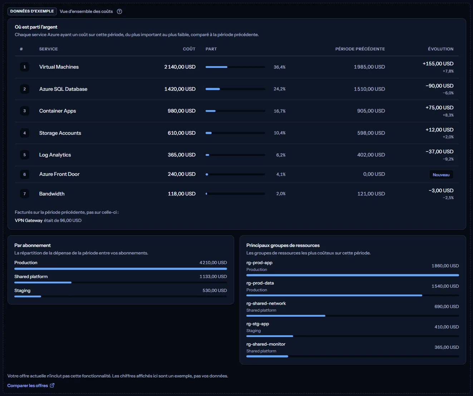This screenshot has width=473, height=396.
Task: Click the Où est parti l'argent heading
Action: click(x=36, y=27)
